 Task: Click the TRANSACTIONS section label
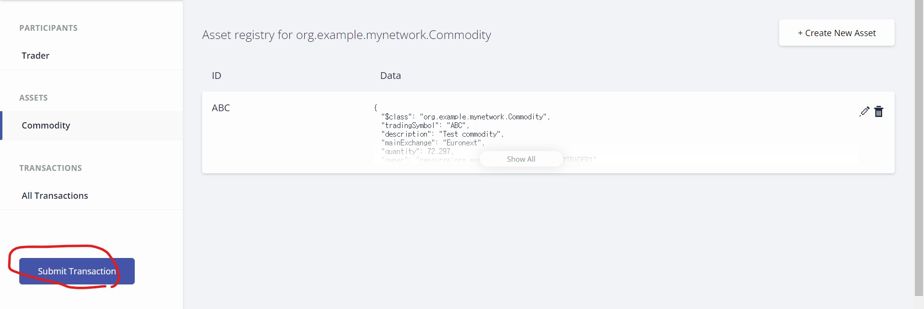point(51,168)
